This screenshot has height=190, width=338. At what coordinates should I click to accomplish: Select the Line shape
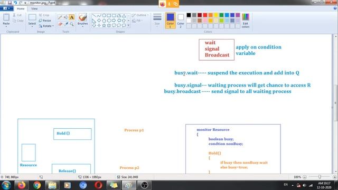94,15
